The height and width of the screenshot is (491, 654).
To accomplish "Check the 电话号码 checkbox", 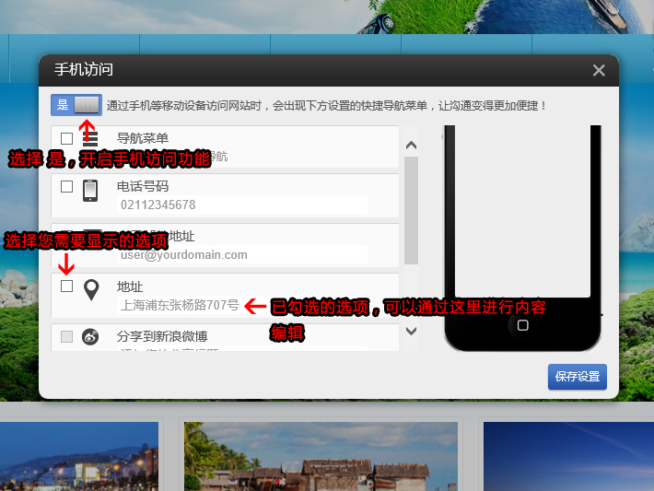I will click(x=66, y=186).
